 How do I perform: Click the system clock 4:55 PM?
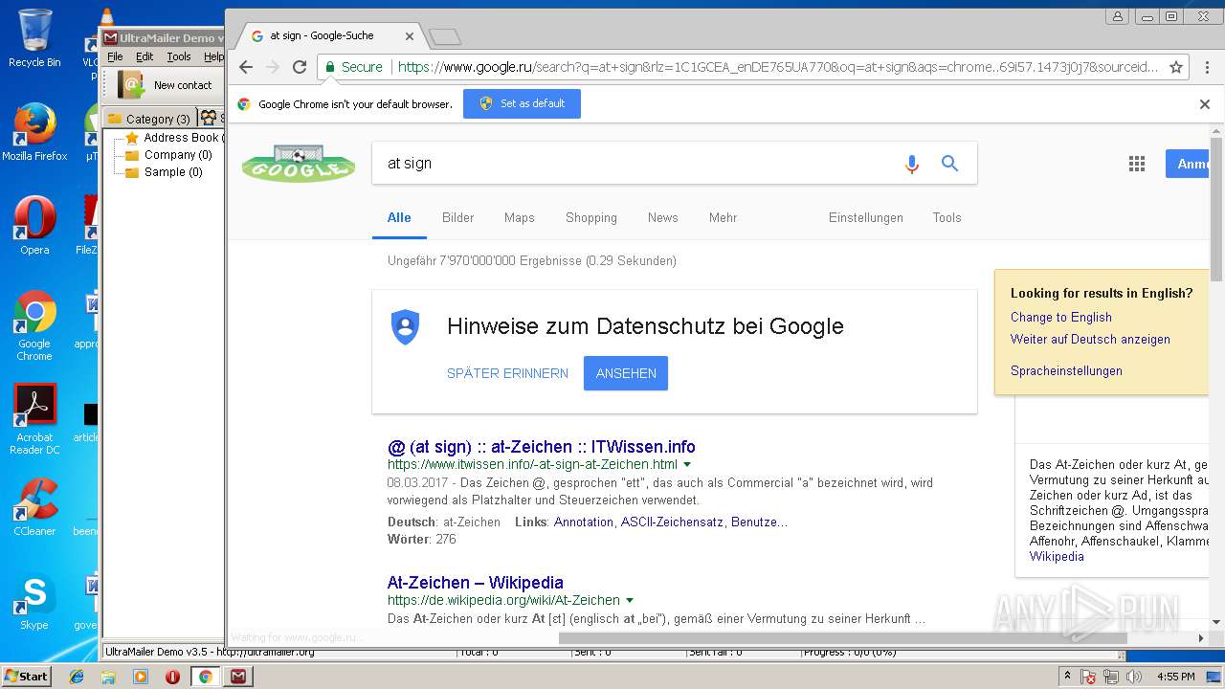(1175, 677)
